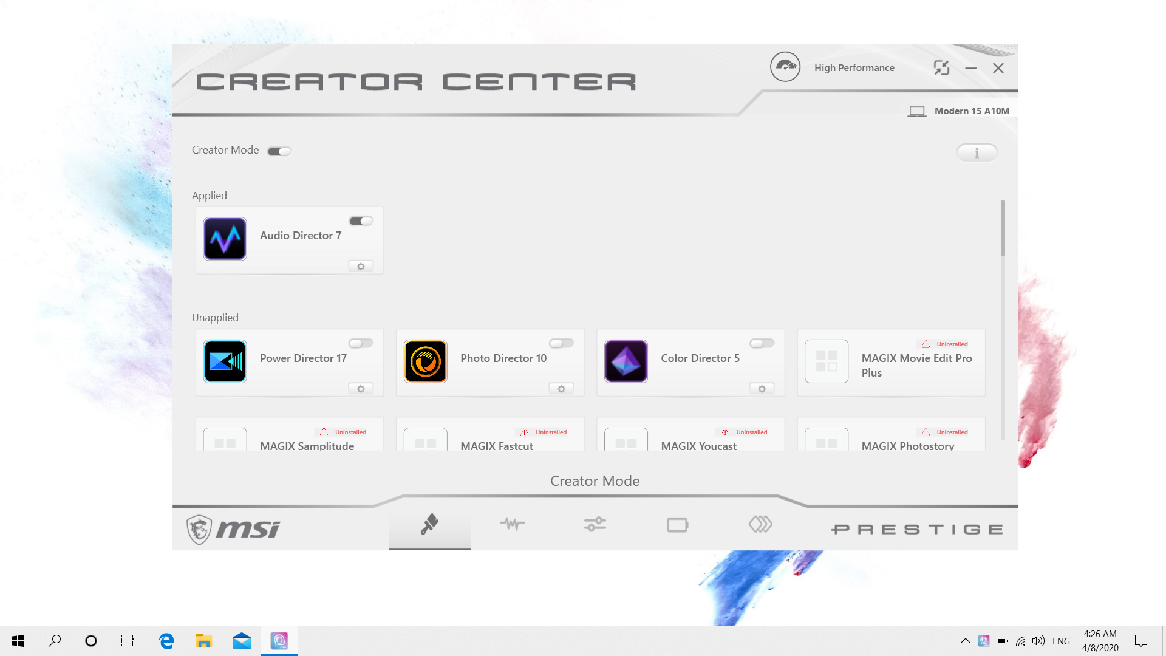1166x656 pixels.
Task: Click the window resize arrows icon
Action: pos(941,68)
